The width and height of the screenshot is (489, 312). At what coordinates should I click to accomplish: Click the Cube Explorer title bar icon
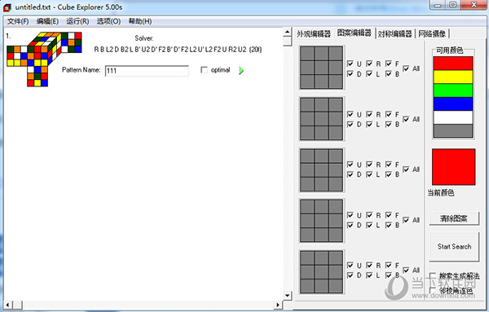pos(7,7)
